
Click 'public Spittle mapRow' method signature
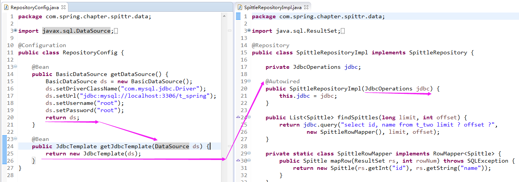coord(397,161)
